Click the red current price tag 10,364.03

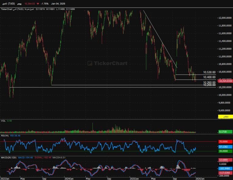[x=225, y=81]
